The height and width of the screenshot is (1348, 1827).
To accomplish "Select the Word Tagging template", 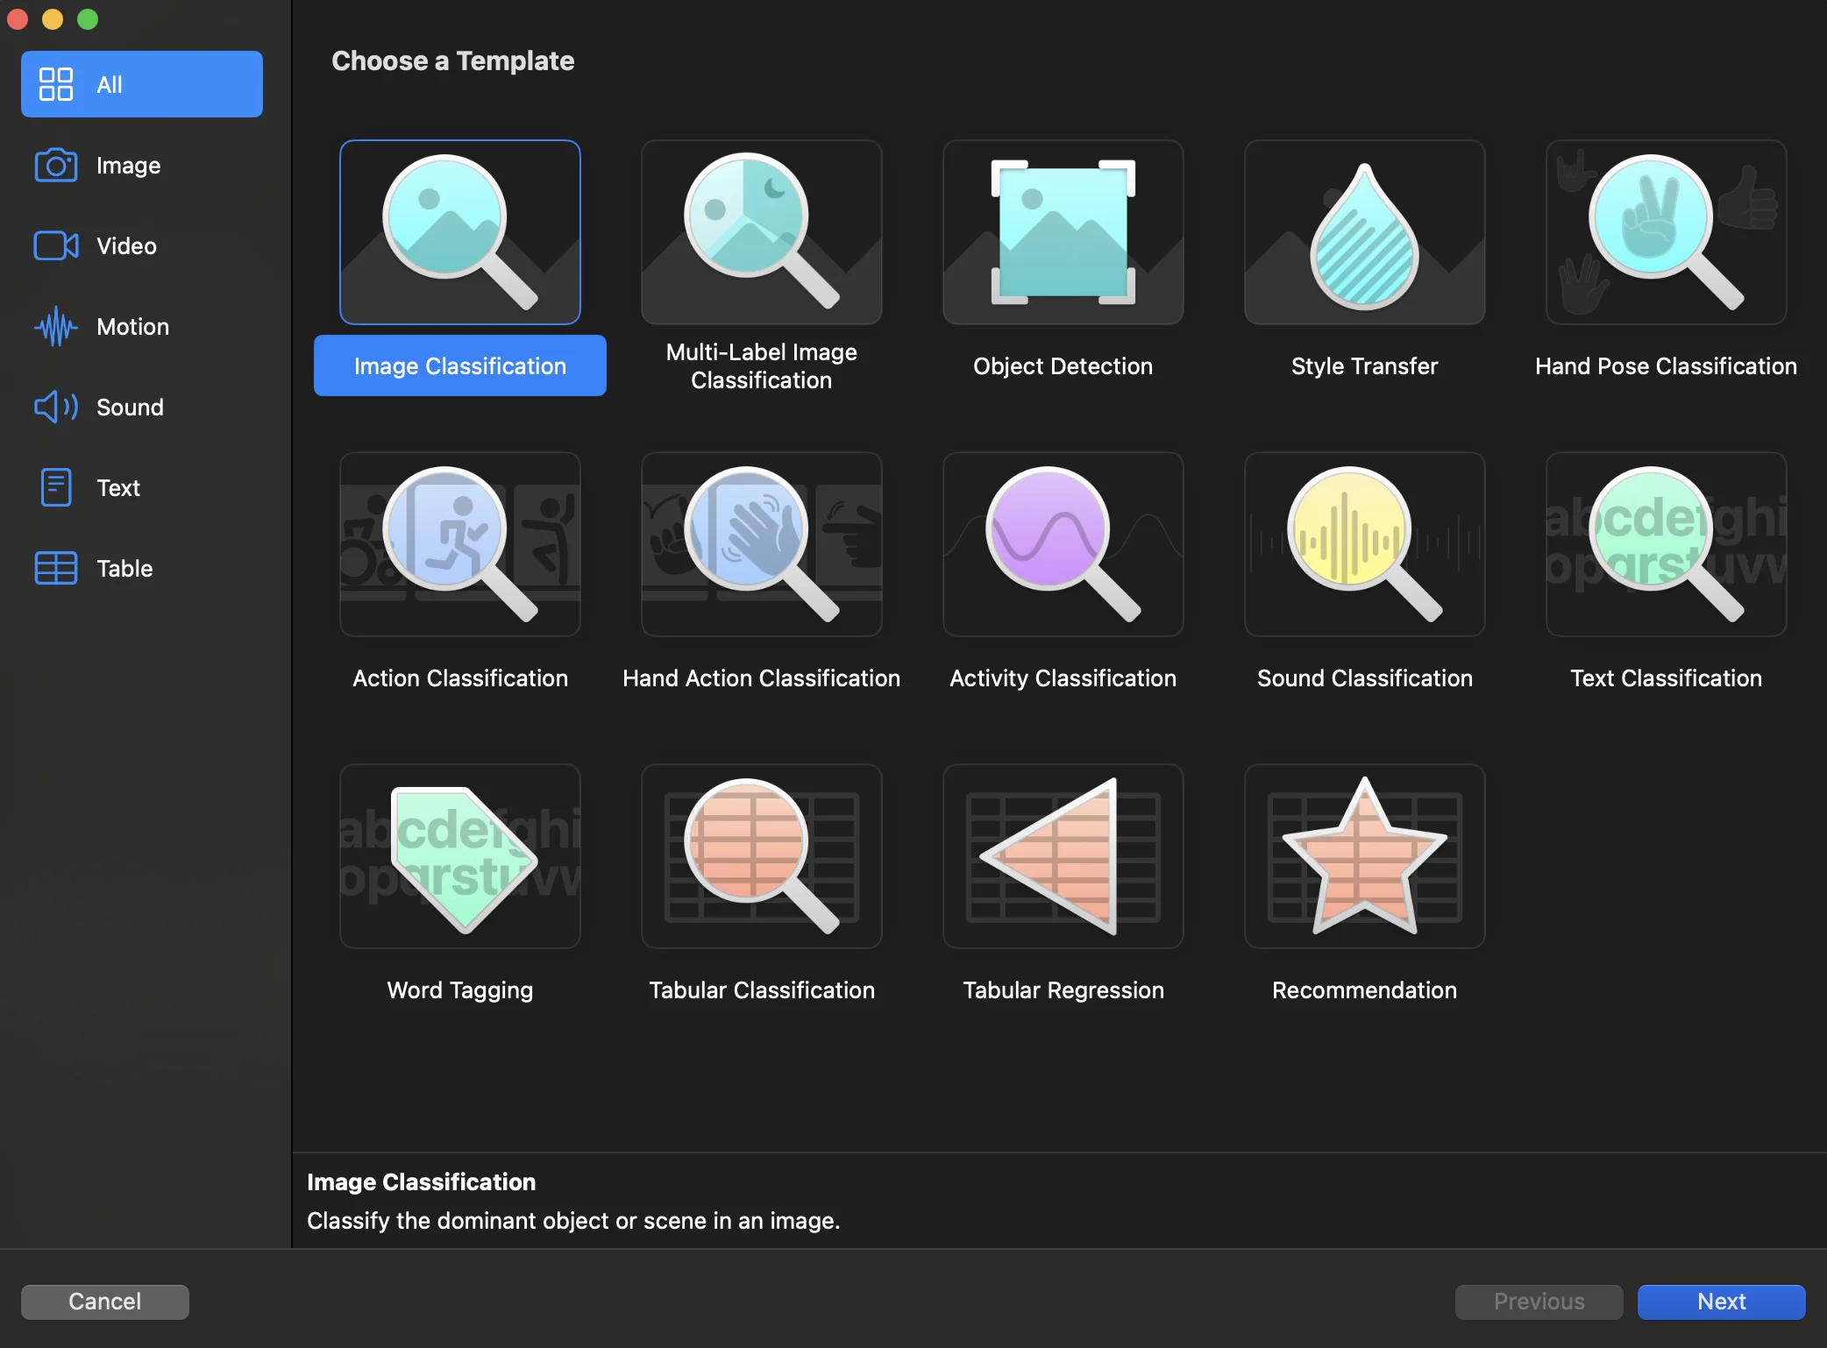I will pos(459,856).
